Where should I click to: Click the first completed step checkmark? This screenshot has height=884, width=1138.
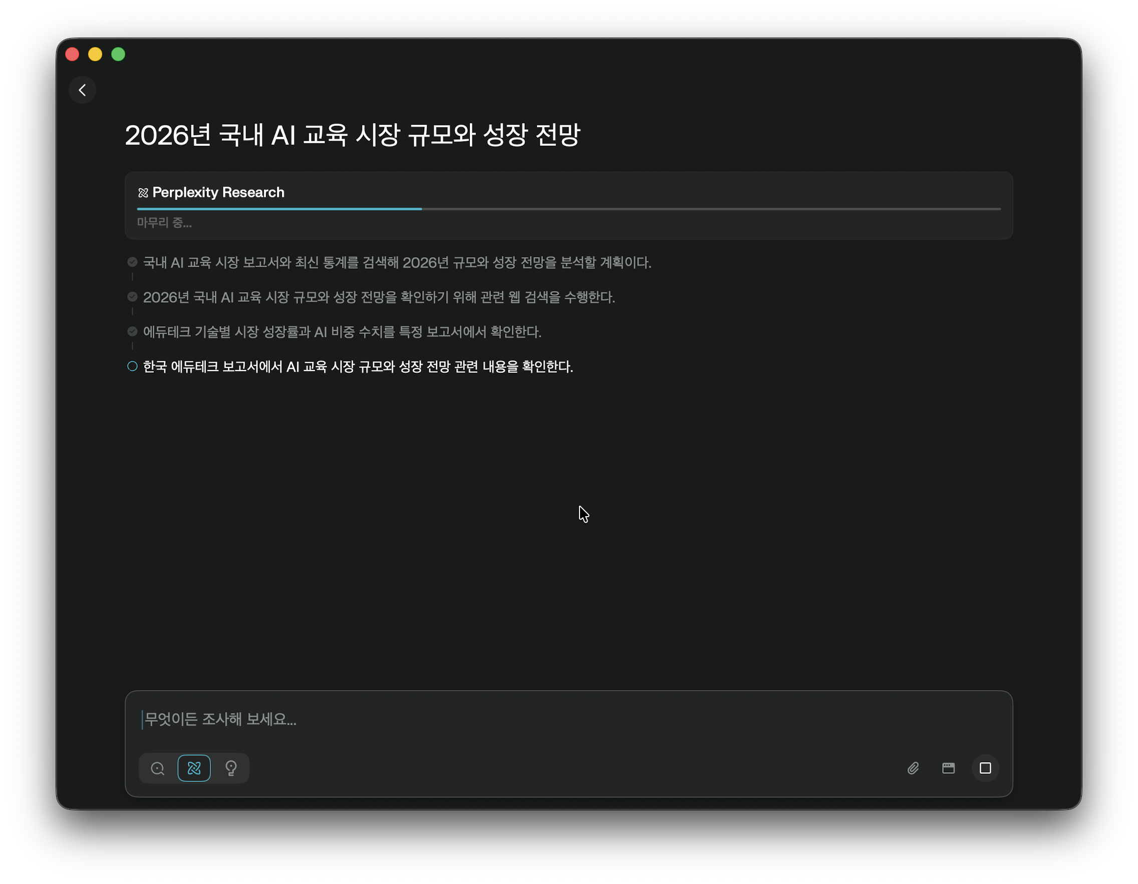(132, 262)
